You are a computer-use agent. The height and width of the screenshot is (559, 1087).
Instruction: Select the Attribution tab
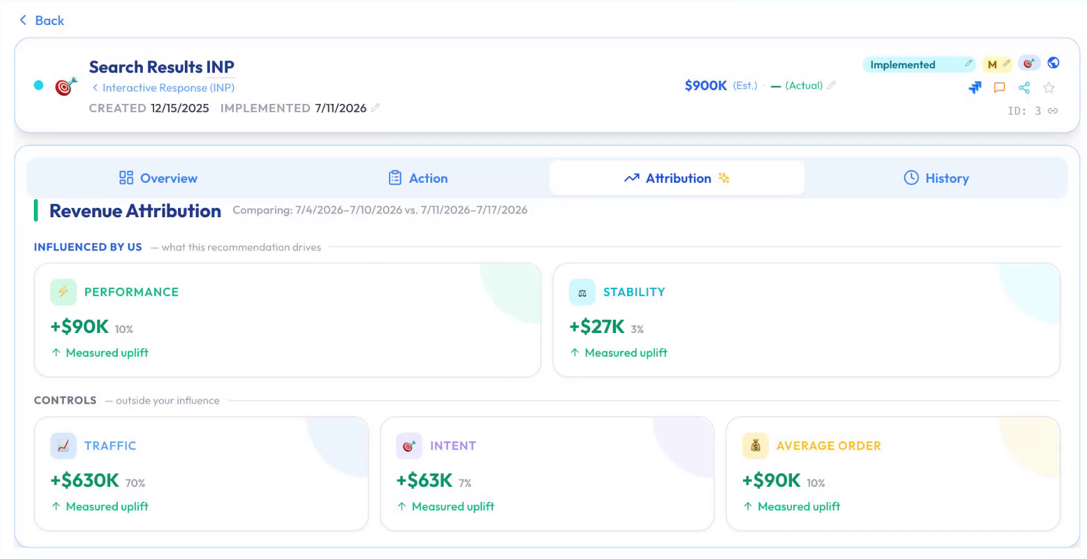coord(677,178)
